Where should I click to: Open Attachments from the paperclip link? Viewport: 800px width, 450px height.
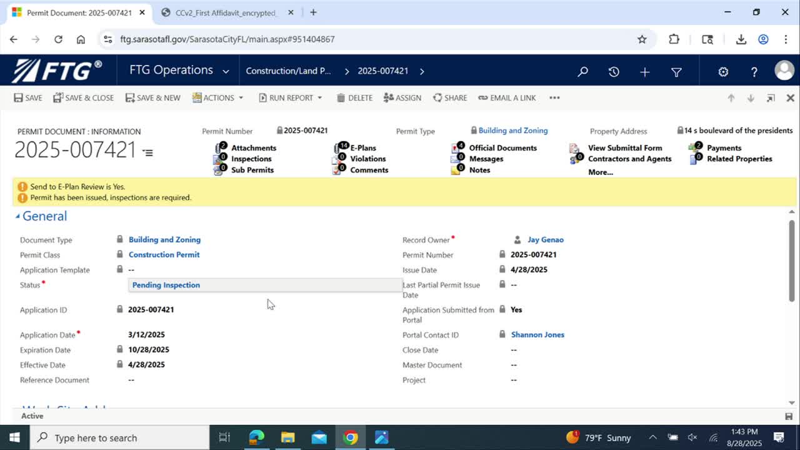[x=253, y=148]
